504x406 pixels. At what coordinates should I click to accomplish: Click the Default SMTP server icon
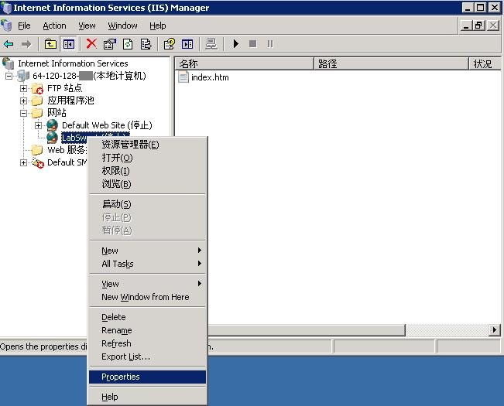pos(38,162)
